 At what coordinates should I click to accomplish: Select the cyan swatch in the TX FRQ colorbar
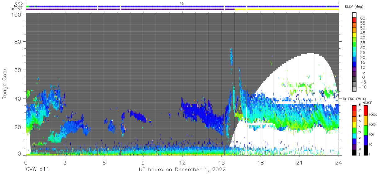[x=354, y=136]
